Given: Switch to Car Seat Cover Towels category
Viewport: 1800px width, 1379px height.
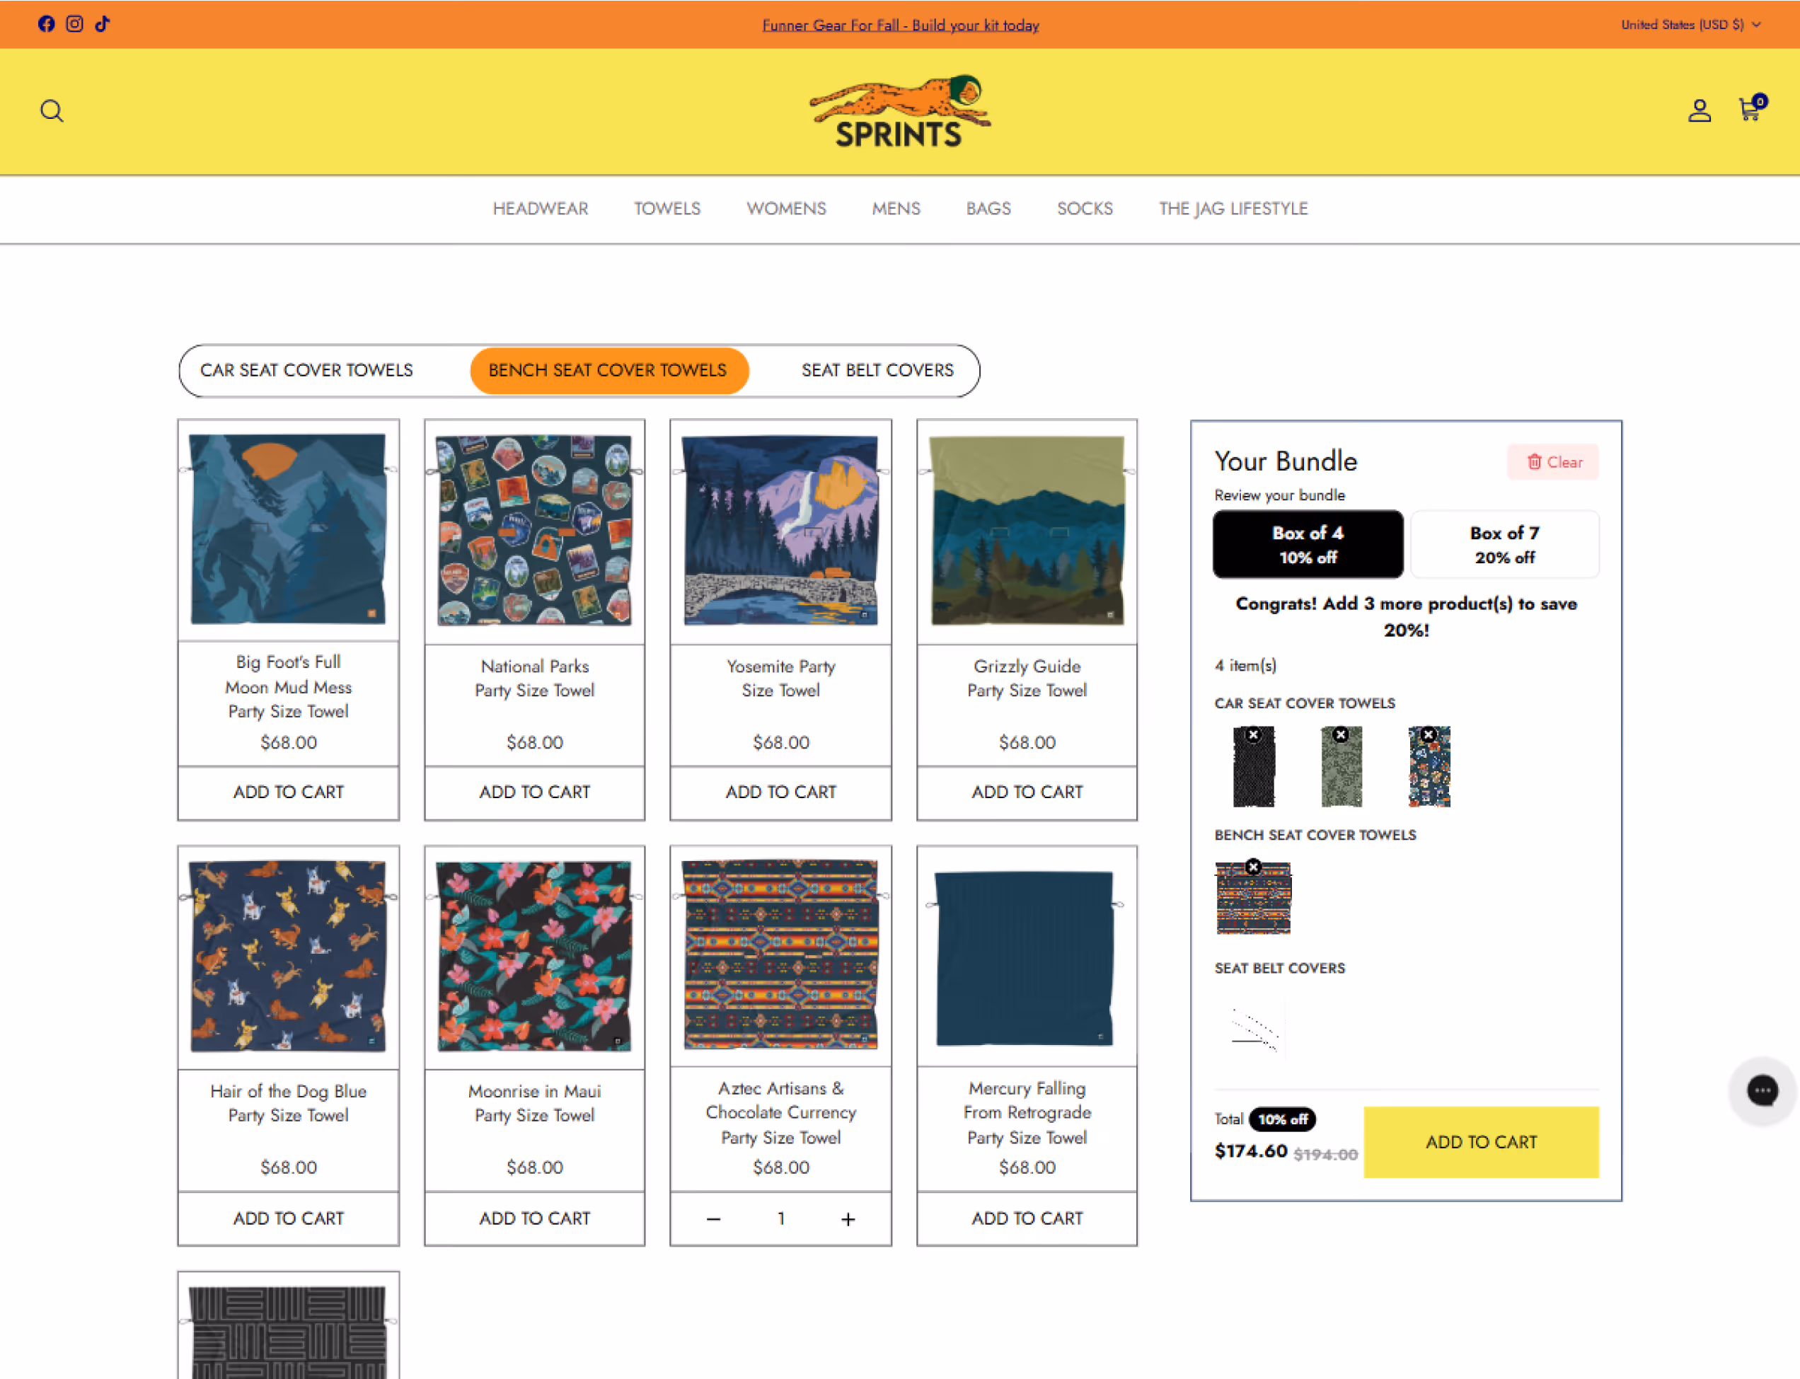Looking at the screenshot, I should pyautogui.click(x=306, y=370).
